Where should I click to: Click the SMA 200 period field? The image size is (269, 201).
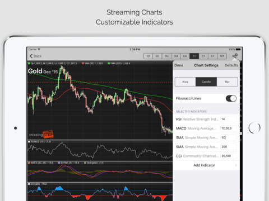tap(229, 147)
